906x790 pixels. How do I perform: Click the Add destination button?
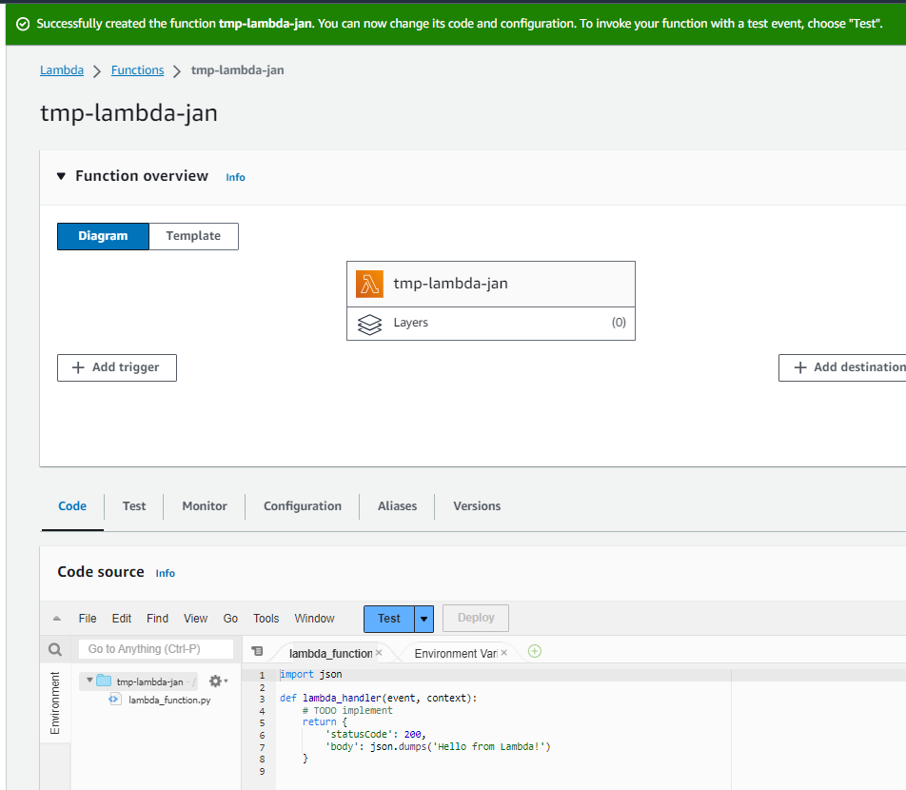pyautogui.click(x=842, y=367)
